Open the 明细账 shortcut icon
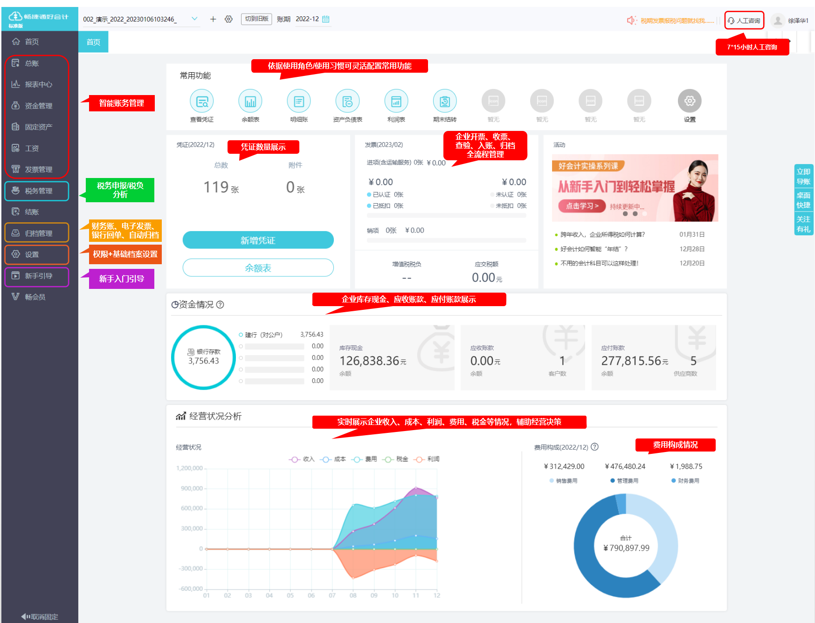The width and height of the screenshot is (815, 623). [x=299, y=101]
